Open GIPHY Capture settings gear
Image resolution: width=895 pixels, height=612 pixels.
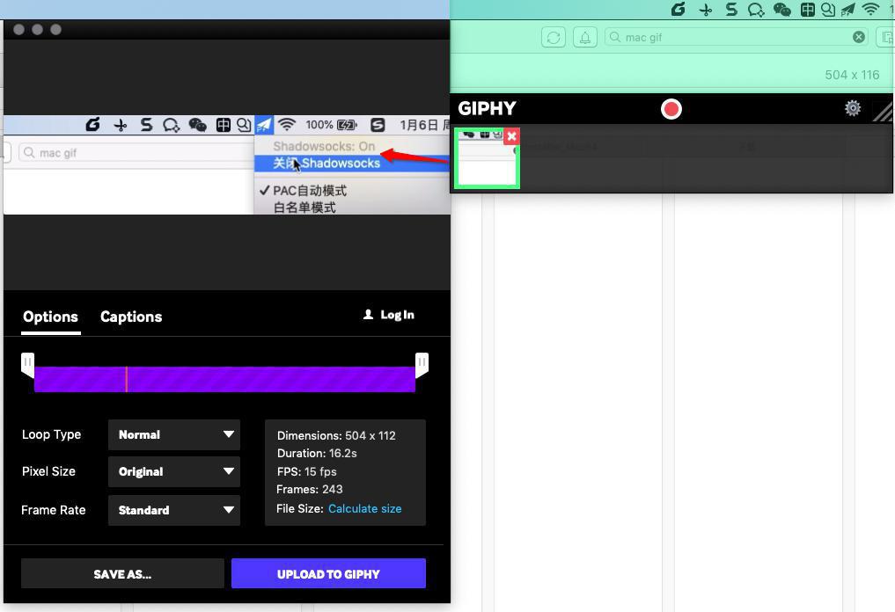click(x=853, y=108)
